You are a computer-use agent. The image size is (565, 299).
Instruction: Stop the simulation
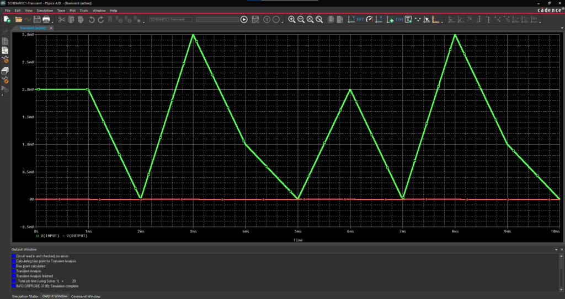pyautogui.click(x=276, y=19)
